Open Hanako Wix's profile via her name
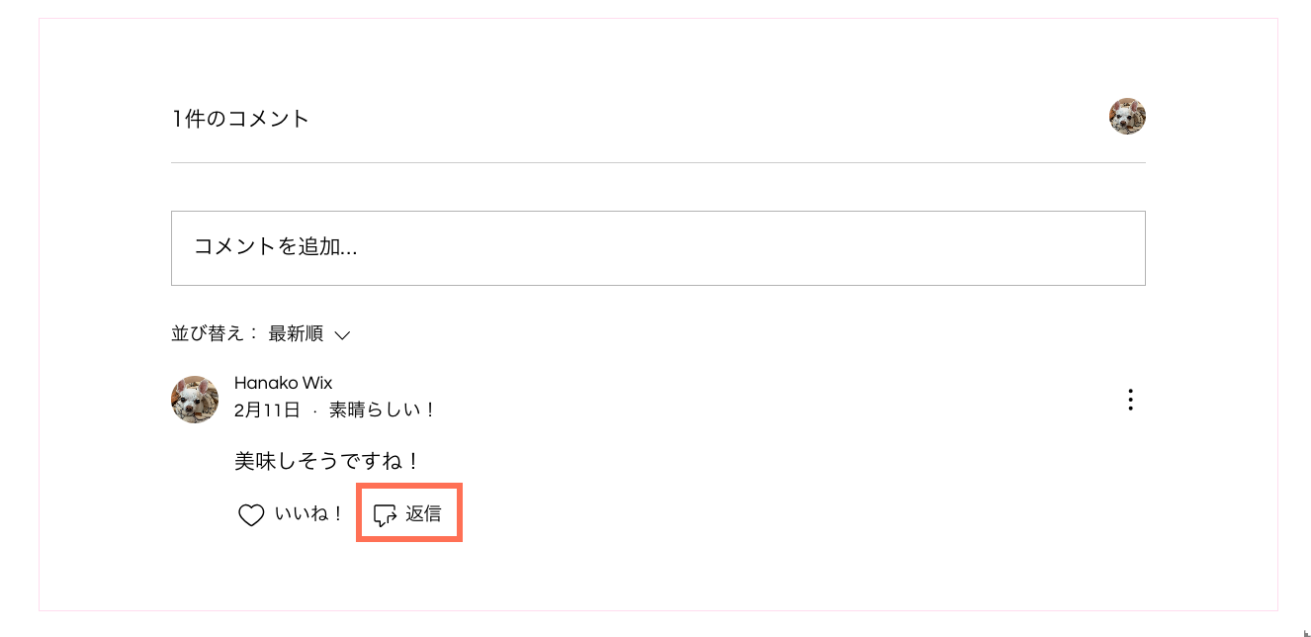 click(284, 383)
